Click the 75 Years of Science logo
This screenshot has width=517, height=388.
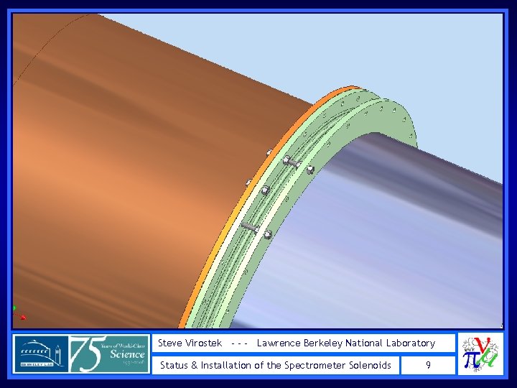click(x=109, y=355)
